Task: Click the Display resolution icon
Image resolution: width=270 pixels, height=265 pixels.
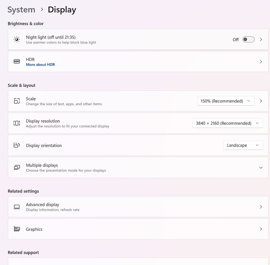Action: coord(17,123)
